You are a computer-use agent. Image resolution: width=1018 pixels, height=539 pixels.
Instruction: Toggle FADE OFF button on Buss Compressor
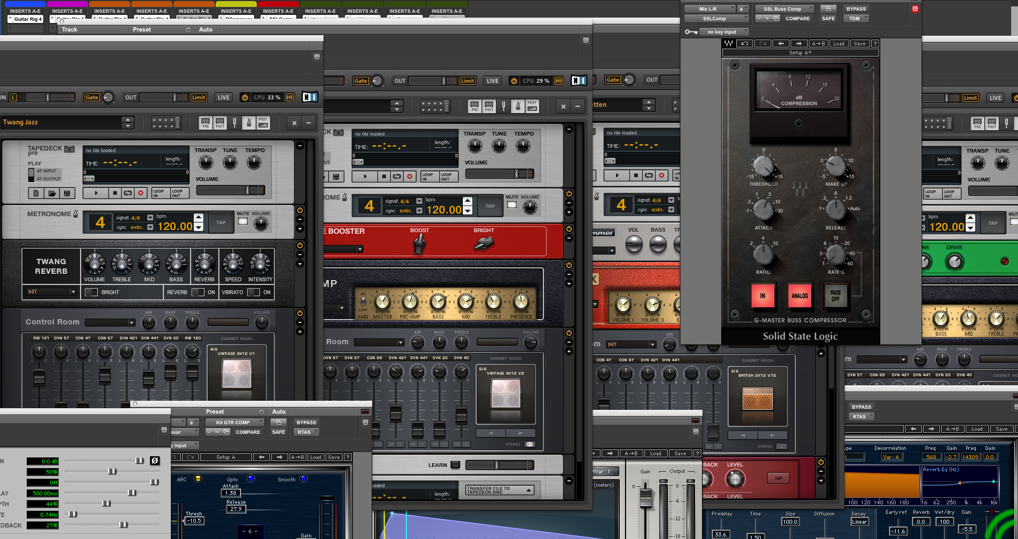836,296
